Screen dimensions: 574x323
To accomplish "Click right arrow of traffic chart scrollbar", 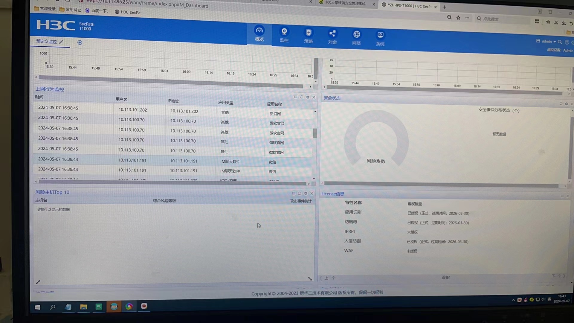I will (x=310, y=87).
